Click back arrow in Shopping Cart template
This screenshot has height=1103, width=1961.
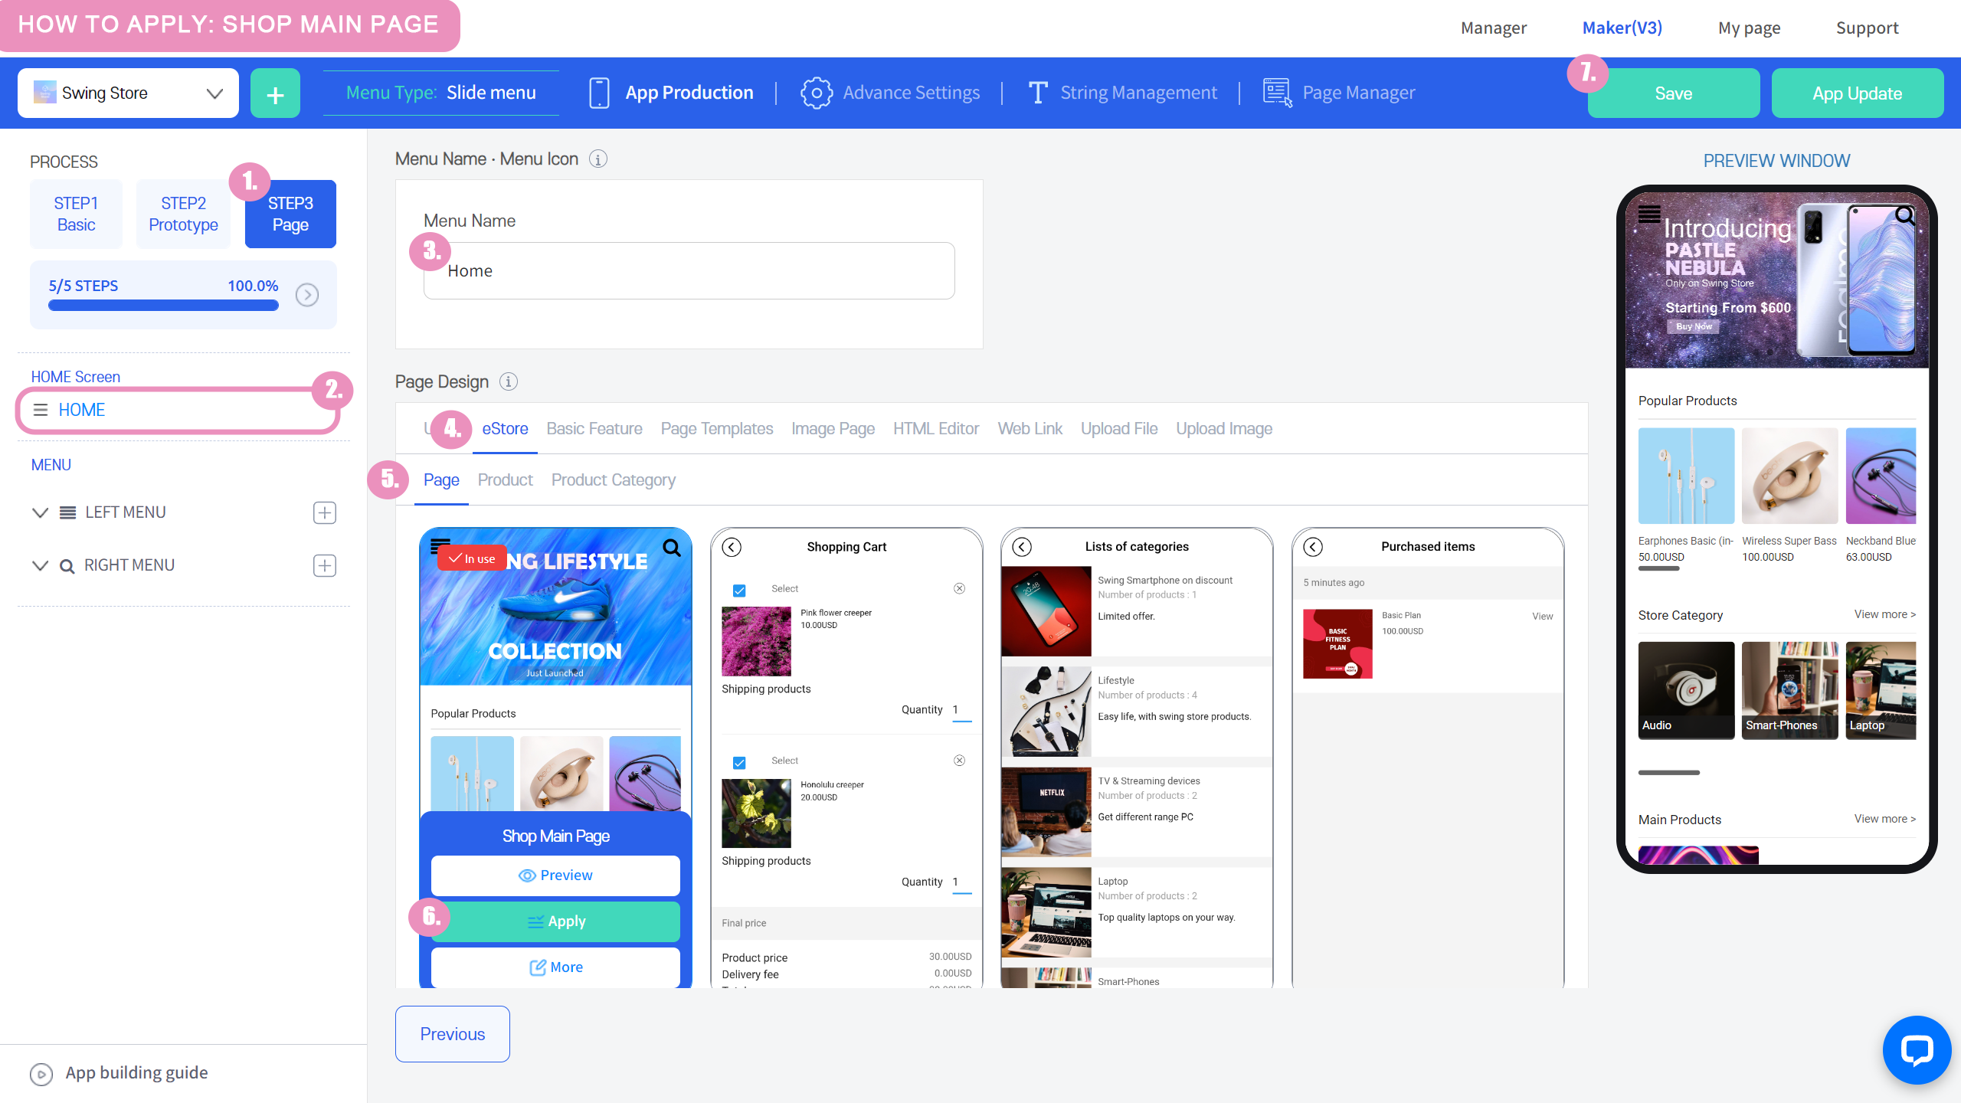[x=732, y=547]
